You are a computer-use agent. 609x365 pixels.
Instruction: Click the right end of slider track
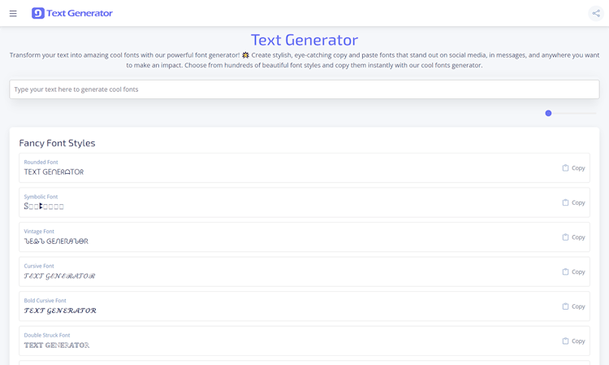click(x=594, y=113)
